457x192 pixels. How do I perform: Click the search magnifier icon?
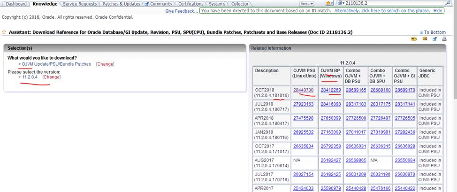point(448,3)
